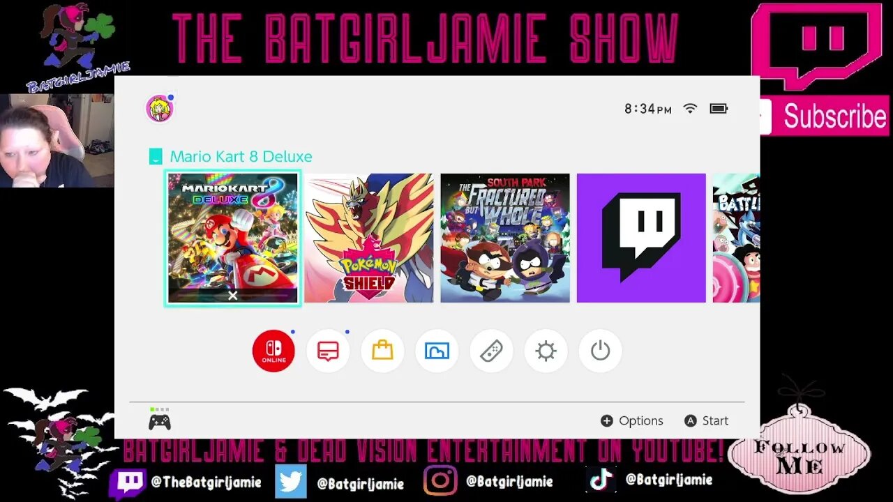Click the Twitch icon beside @TheBatgirljamie
The image size is (893, 502).
(x=128, y=482)
